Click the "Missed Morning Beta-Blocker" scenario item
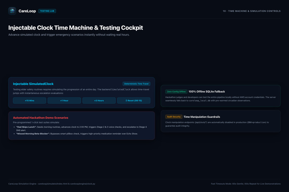The width and height of the screenshot is (289, 192). 77,134
